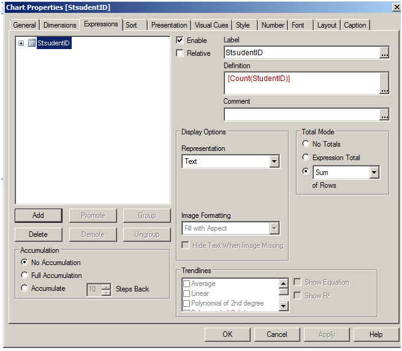Click the OK button

click(x=227, y=334)
